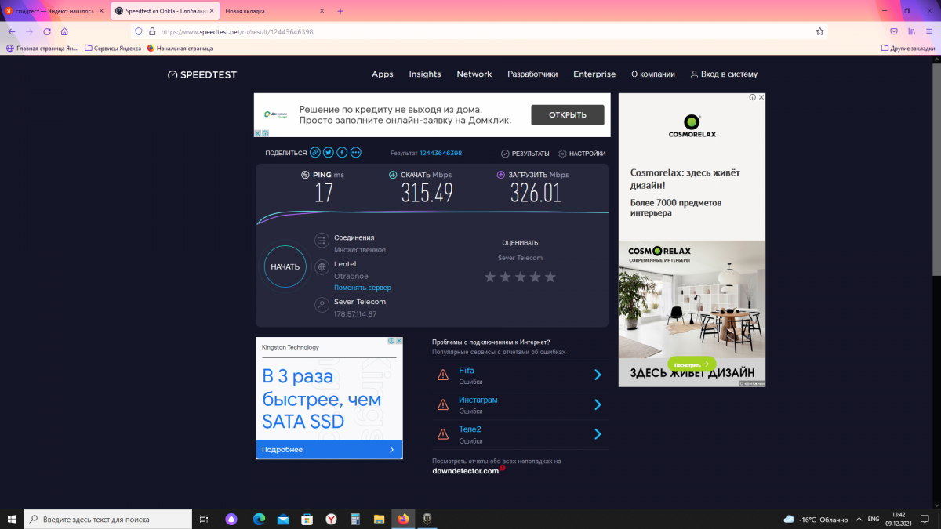Expand the Инстаграм outage report
941x529 pixels.
(x=598, y=404)
